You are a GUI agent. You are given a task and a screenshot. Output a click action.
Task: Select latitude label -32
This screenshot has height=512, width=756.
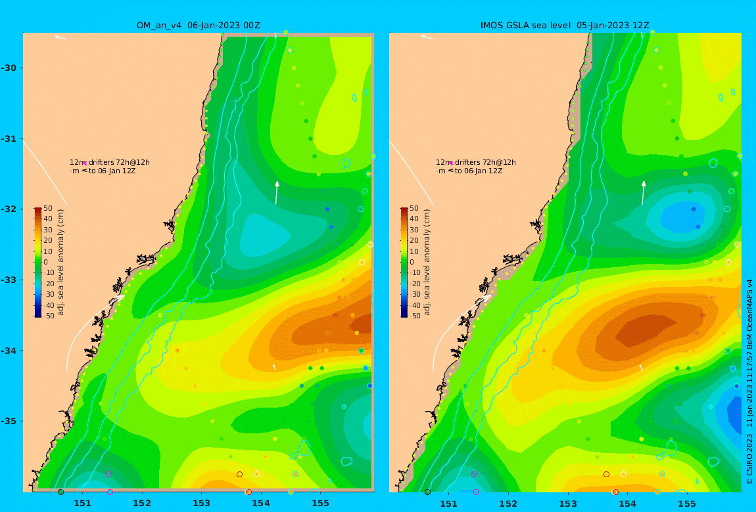click(9, 209)
